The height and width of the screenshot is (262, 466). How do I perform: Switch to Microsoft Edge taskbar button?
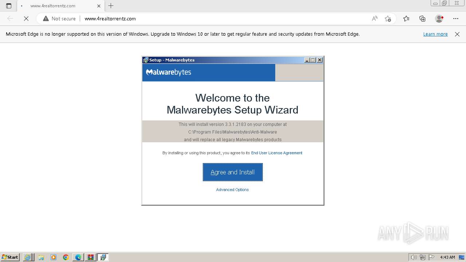click(78, 257)
